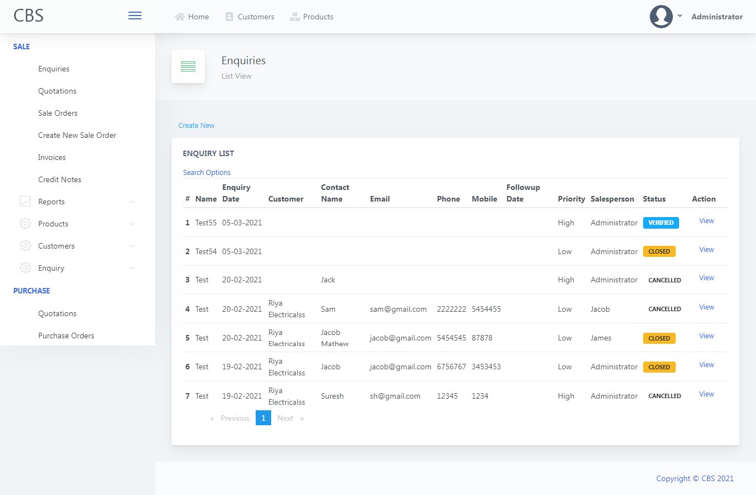Click page 1 in pagination
The width and height of the screenshot is (756, 495).
click(263, 418)
